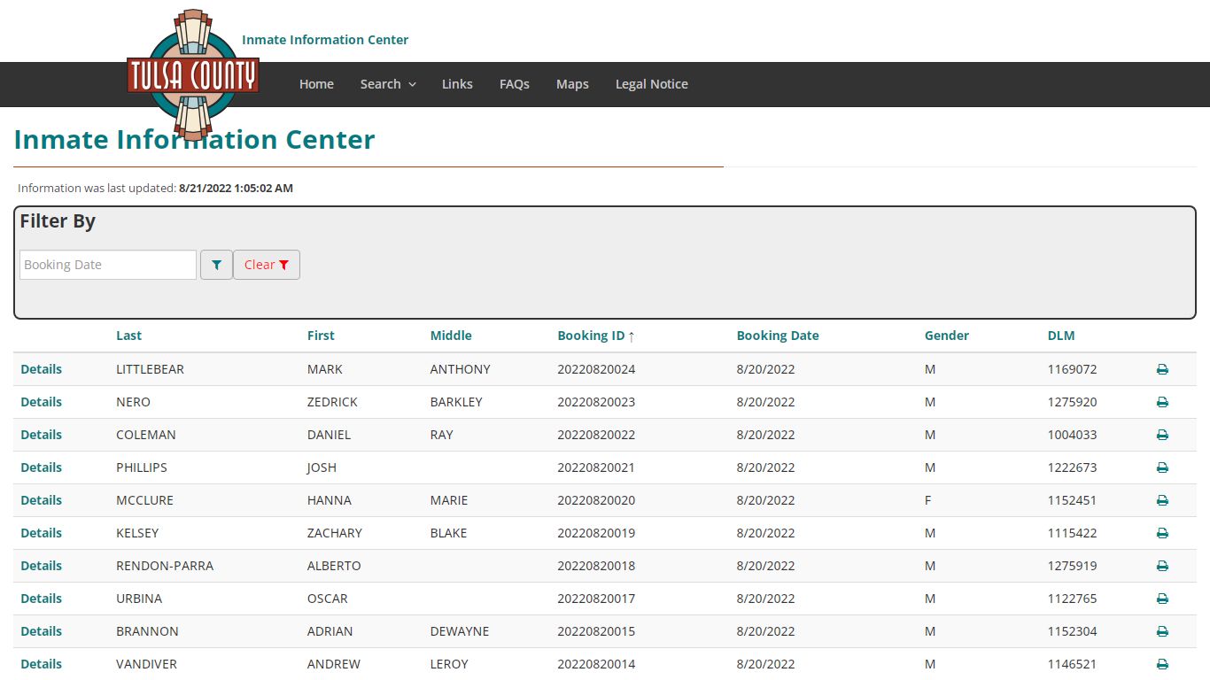
Task: Open the Links menu item
Action: 457,84
